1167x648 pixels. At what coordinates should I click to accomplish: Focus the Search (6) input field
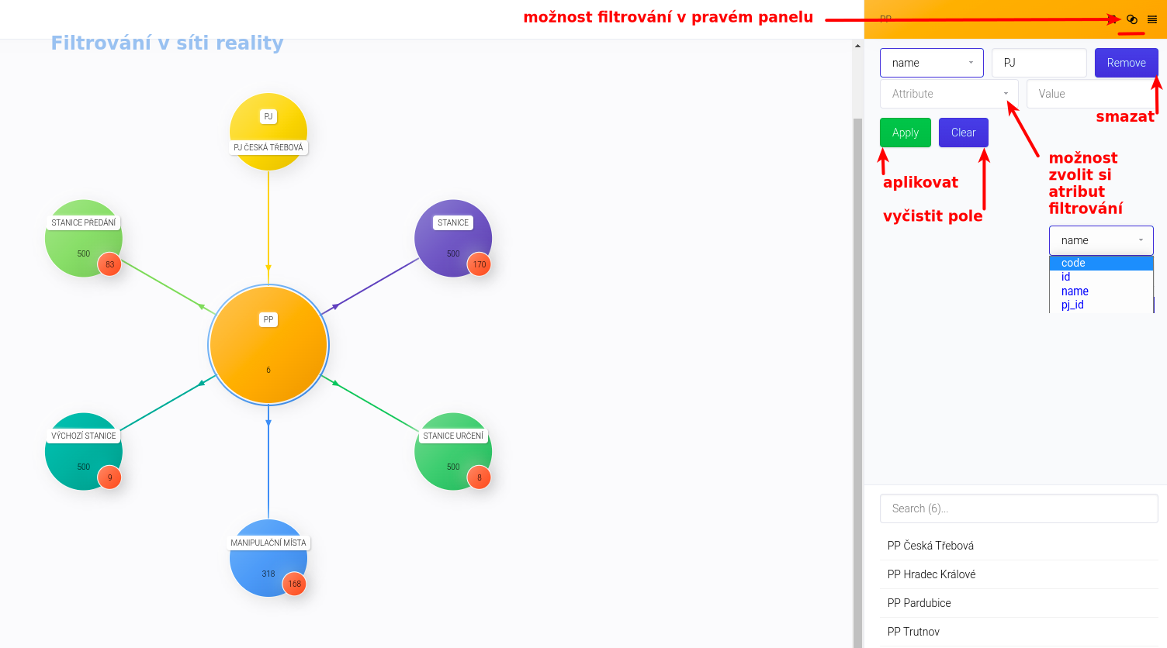[x=1018, y=508]
